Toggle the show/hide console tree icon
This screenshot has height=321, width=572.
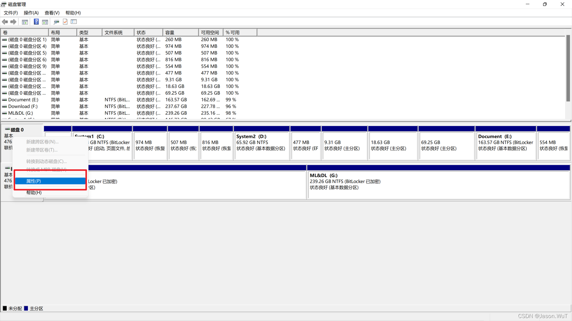(x=25, y=22)
